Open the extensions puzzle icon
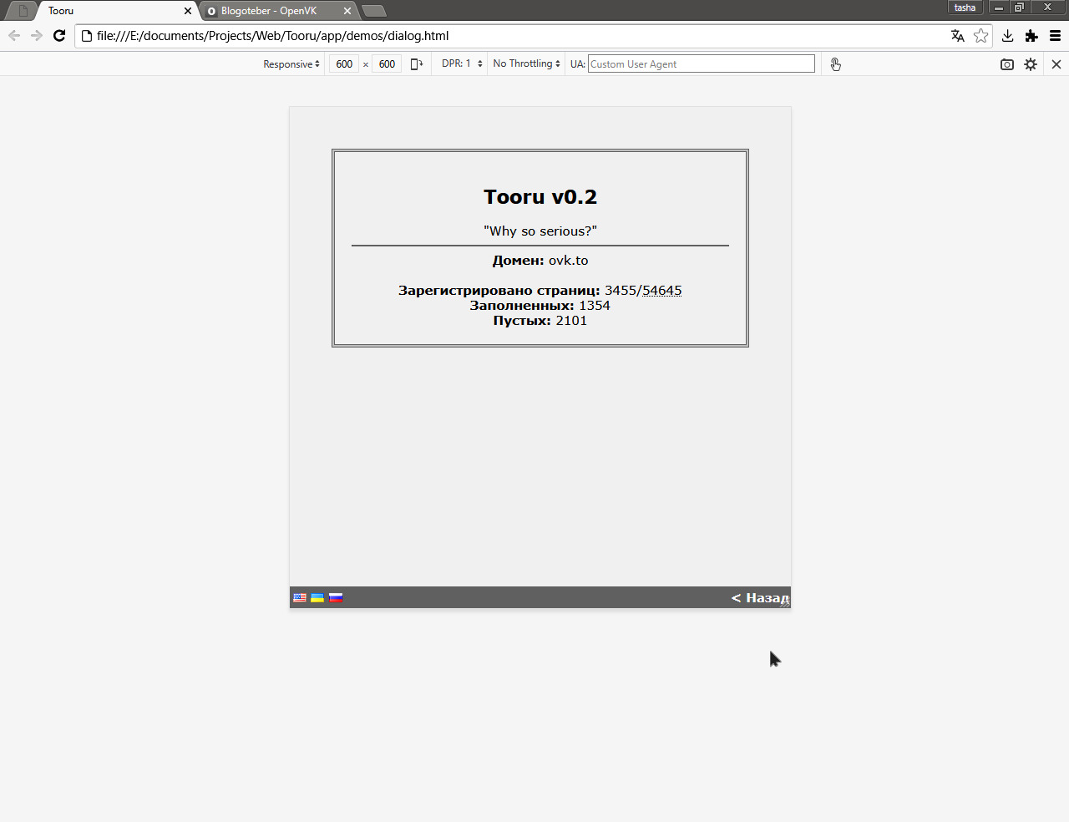 coord(1031,36)
